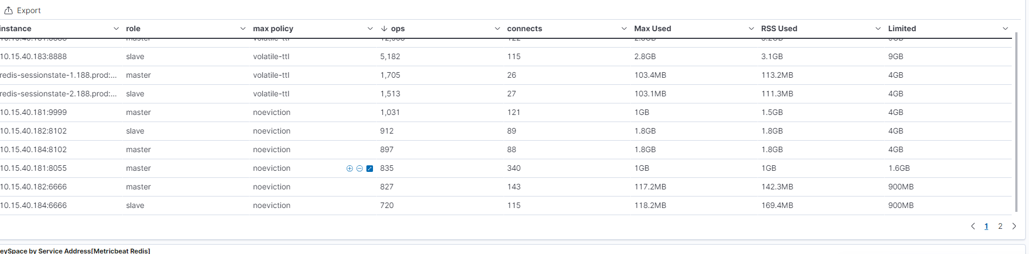This screenshot has height=254, width=1029.
Task: Filter out value with minus icon
Action: [359, 169]
